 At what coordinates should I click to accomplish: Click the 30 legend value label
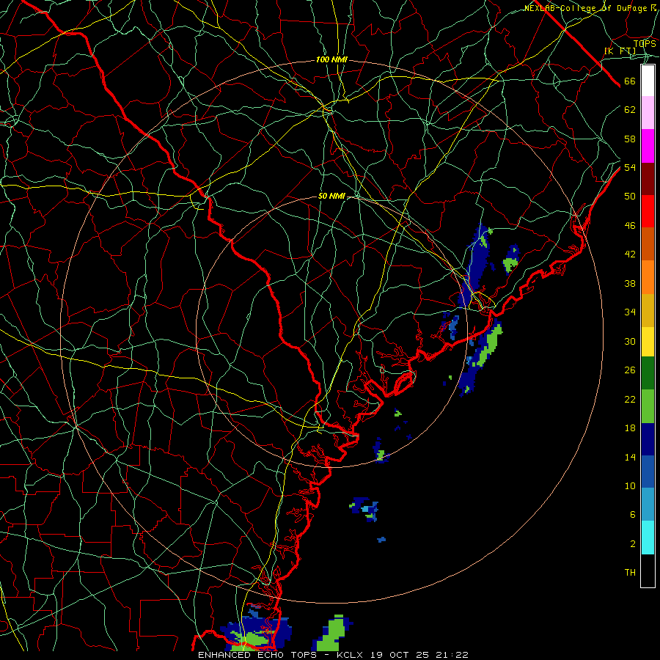click(x=630, y=341)
